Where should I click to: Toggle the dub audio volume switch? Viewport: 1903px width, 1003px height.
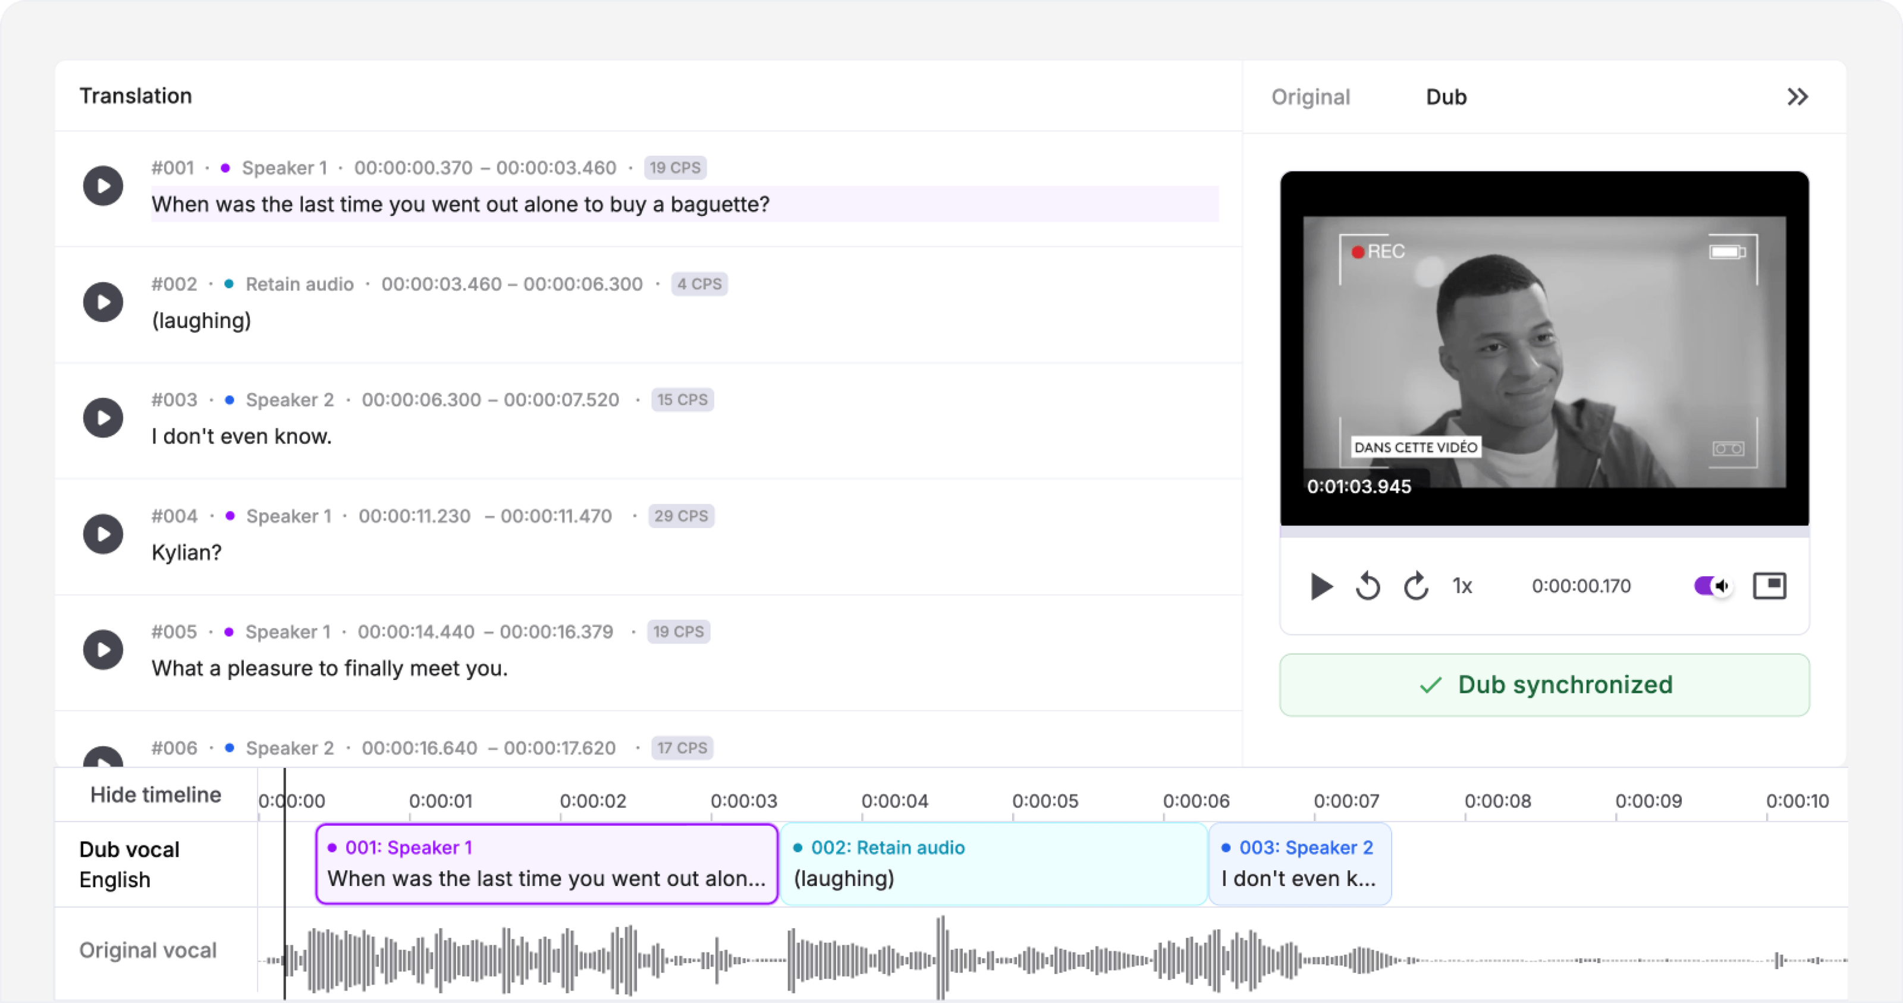(1713, 586)
